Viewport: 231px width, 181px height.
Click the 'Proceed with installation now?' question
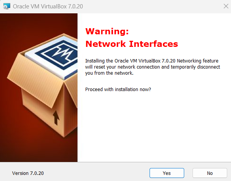(x=118, y=89)
